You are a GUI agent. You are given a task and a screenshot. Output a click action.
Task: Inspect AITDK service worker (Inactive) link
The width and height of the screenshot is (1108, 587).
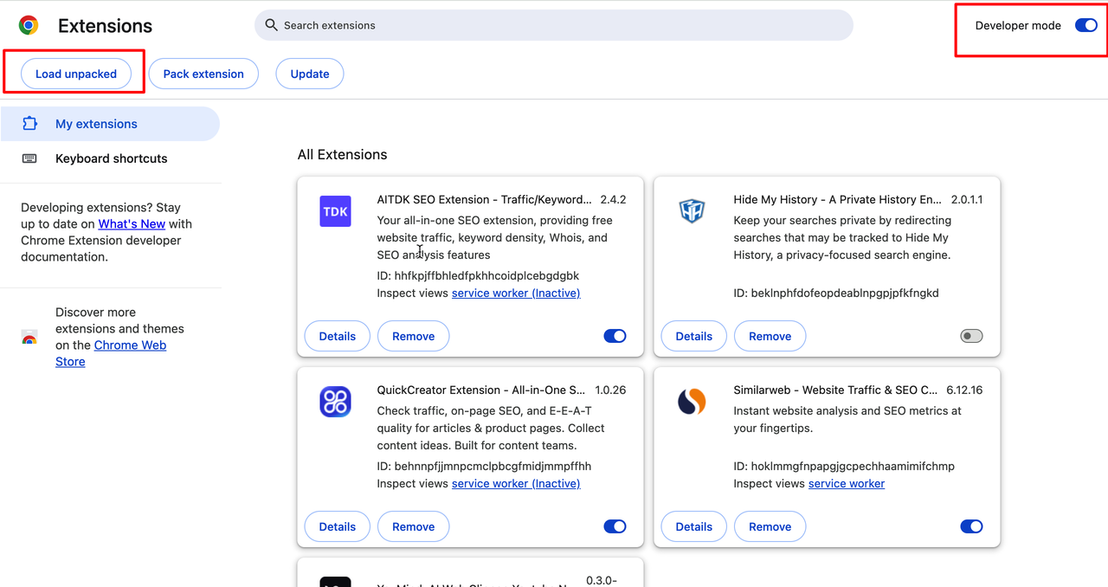point(516,293)
